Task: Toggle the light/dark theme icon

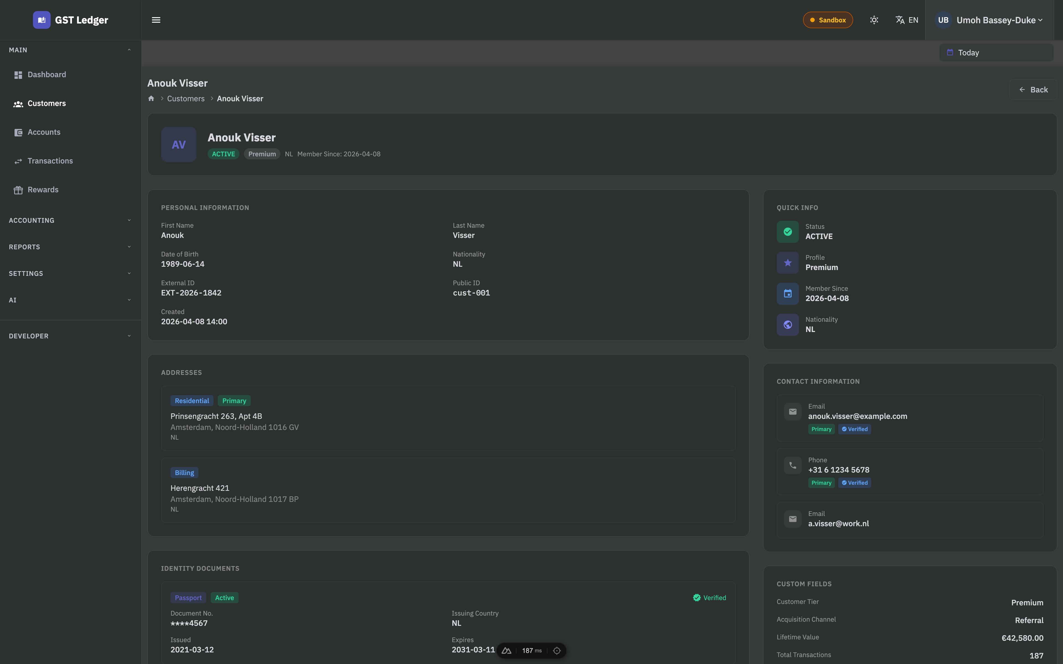Action: click(x=874, y=20)
